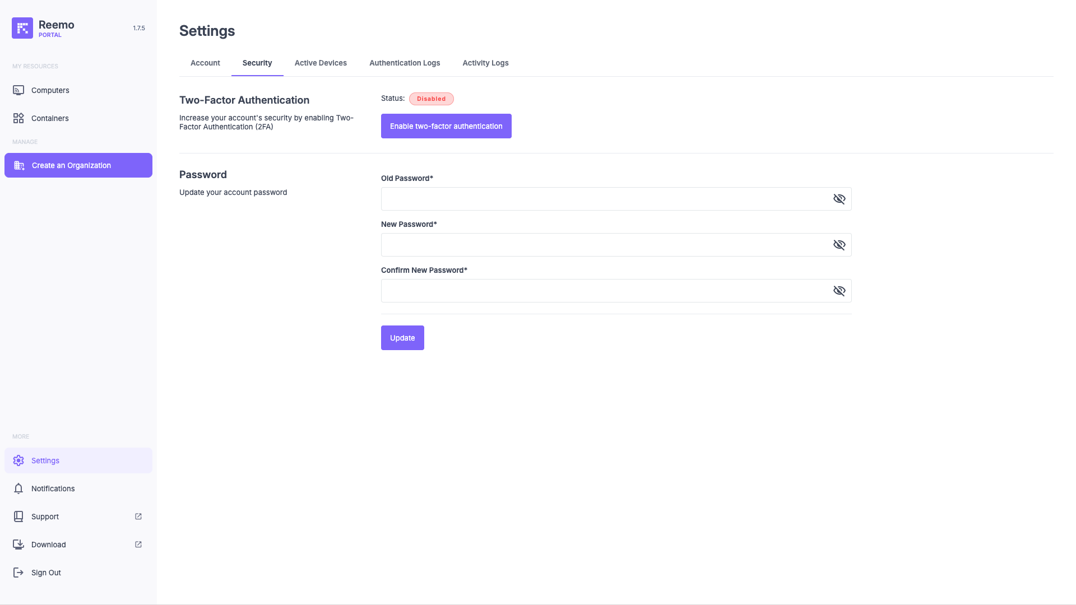Reveal the Confirm New Password text

click(x=839, y=291)
